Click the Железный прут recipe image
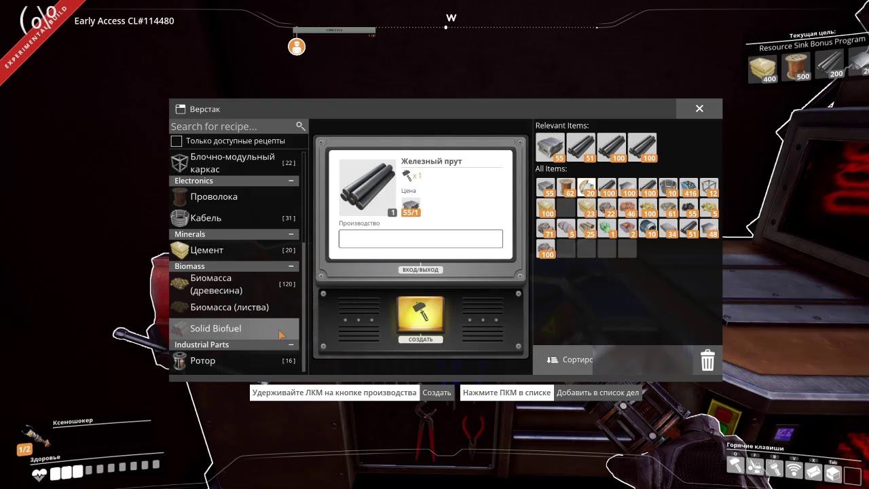This screenshot has height=489, width=869. coord(368,188)
